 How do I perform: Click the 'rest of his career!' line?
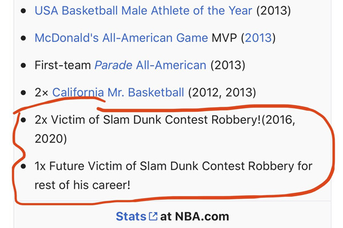(82, 185)
